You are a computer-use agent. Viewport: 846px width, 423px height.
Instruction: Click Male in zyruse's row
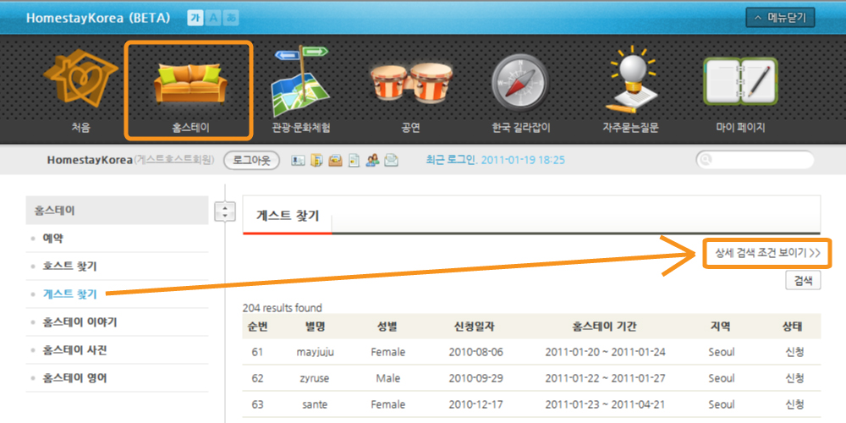coord(388,378)
